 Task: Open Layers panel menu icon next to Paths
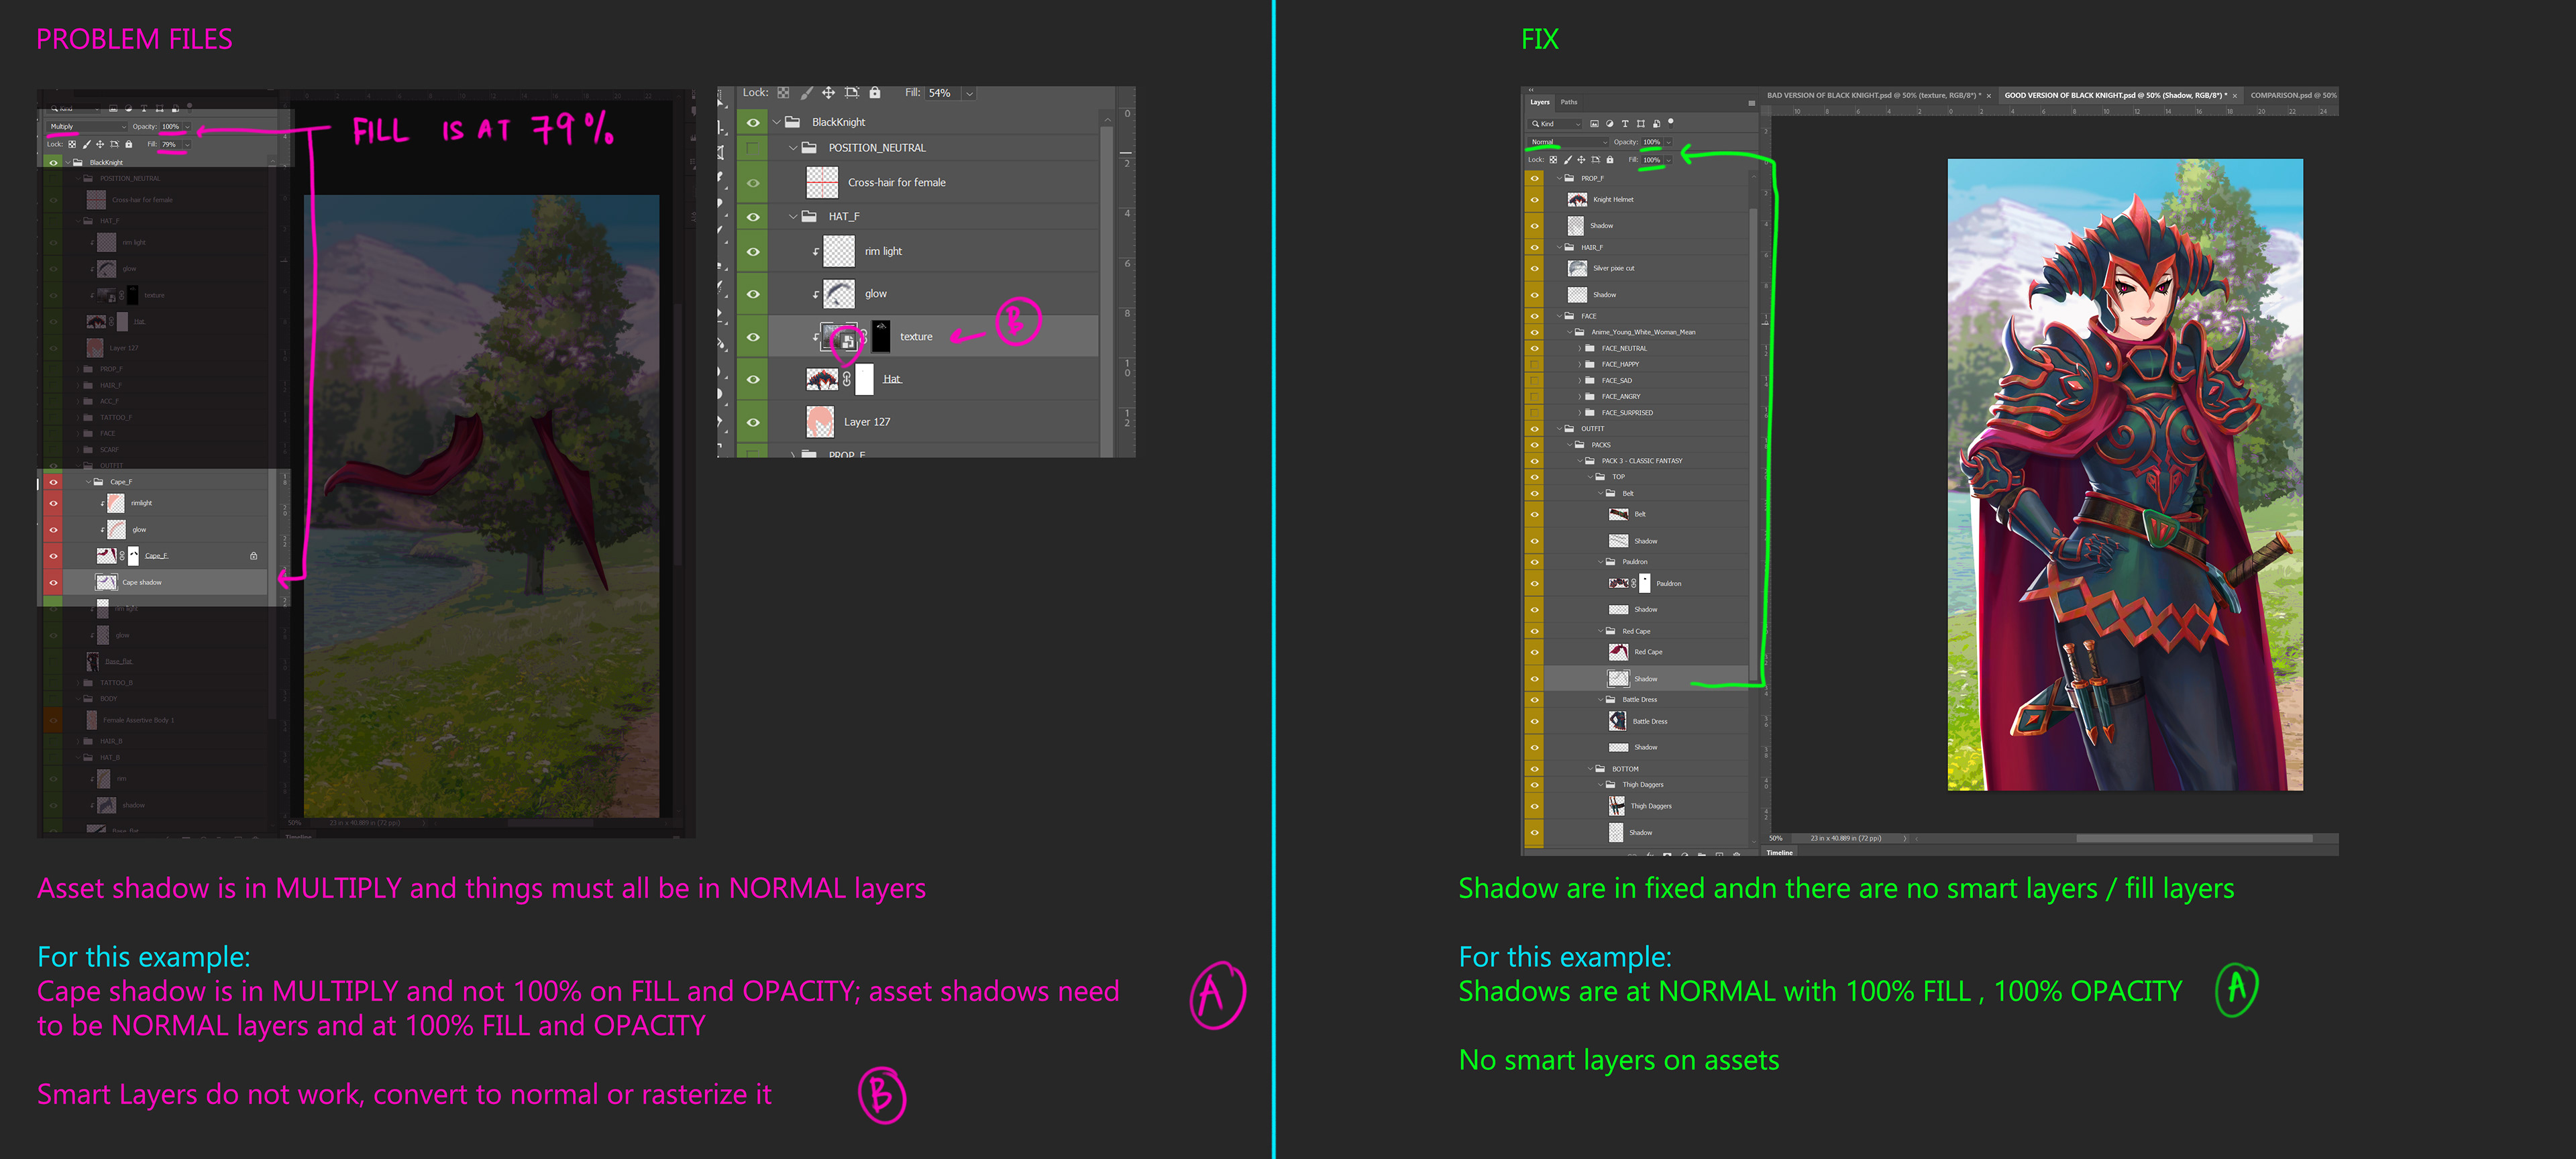pos(1751,102)
